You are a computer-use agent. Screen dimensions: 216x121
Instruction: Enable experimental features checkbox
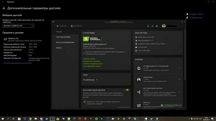point(84,53)
